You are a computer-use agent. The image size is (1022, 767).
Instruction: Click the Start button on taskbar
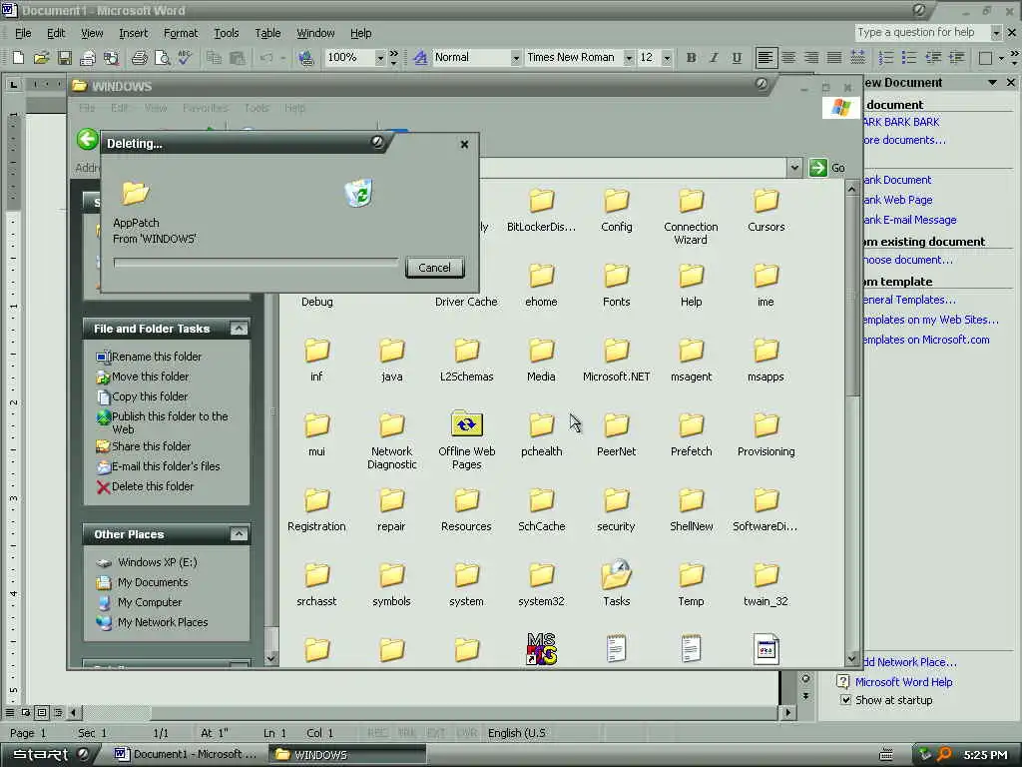[49, 755]
